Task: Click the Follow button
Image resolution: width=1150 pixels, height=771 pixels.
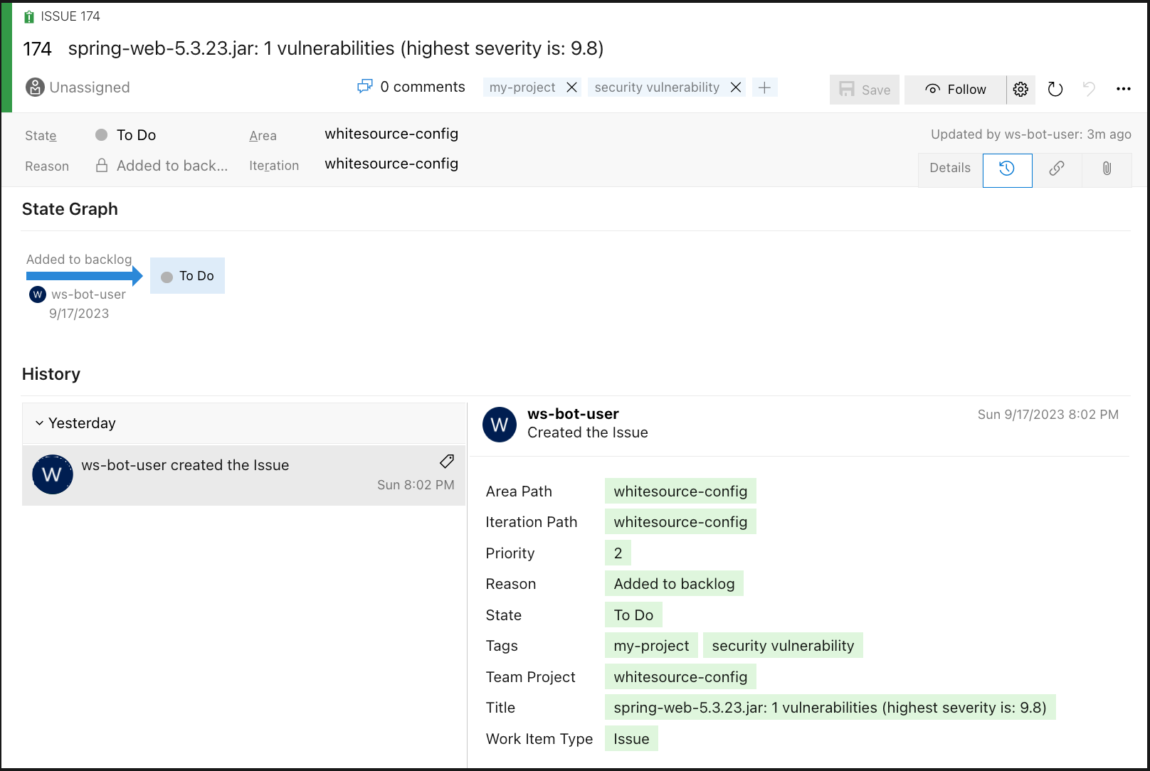Action: [955, 90]
